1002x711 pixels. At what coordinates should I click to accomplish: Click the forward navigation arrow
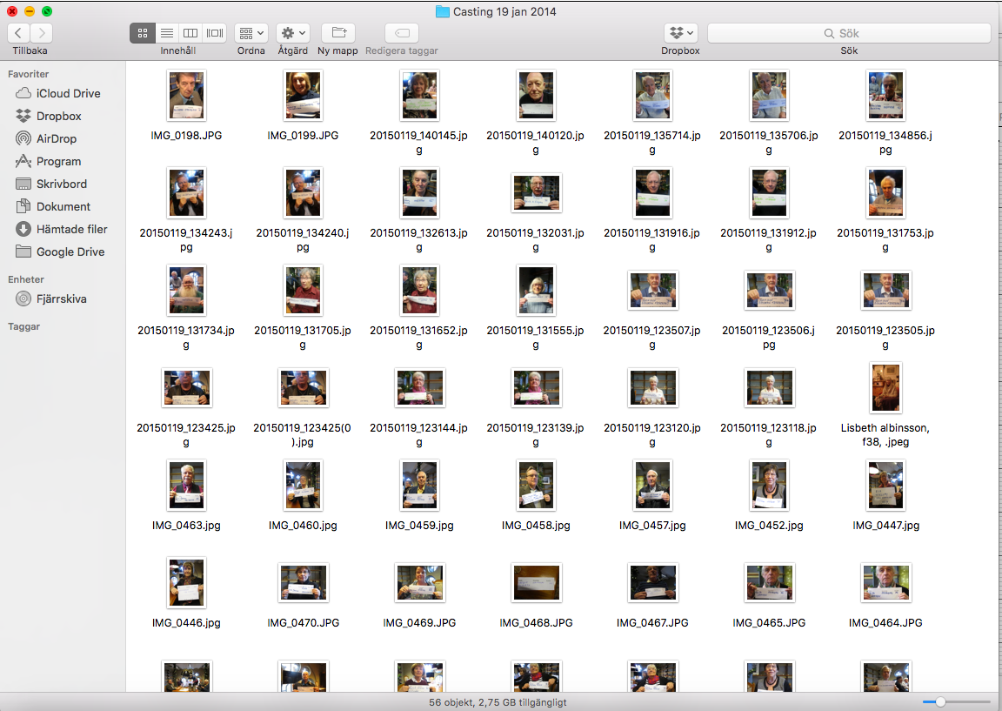pos(41,33)
